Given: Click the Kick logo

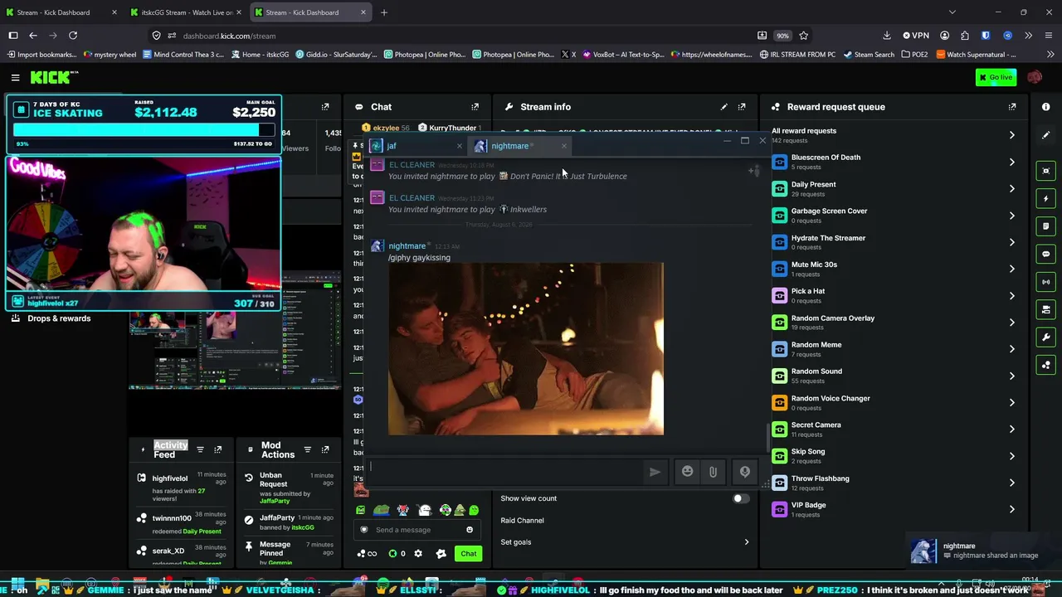Looking at the screenshot, I should coord(54,77).
